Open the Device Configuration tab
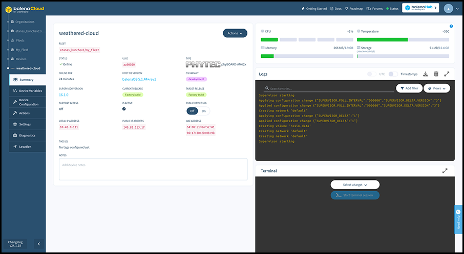 [27, 102]
